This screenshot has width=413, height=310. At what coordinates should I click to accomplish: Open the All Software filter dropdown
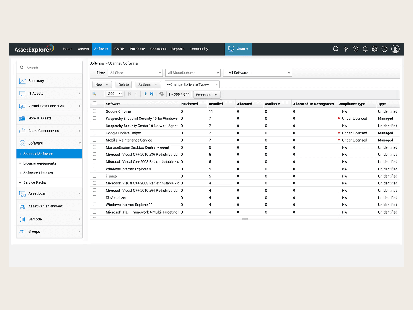coord(257,73)
